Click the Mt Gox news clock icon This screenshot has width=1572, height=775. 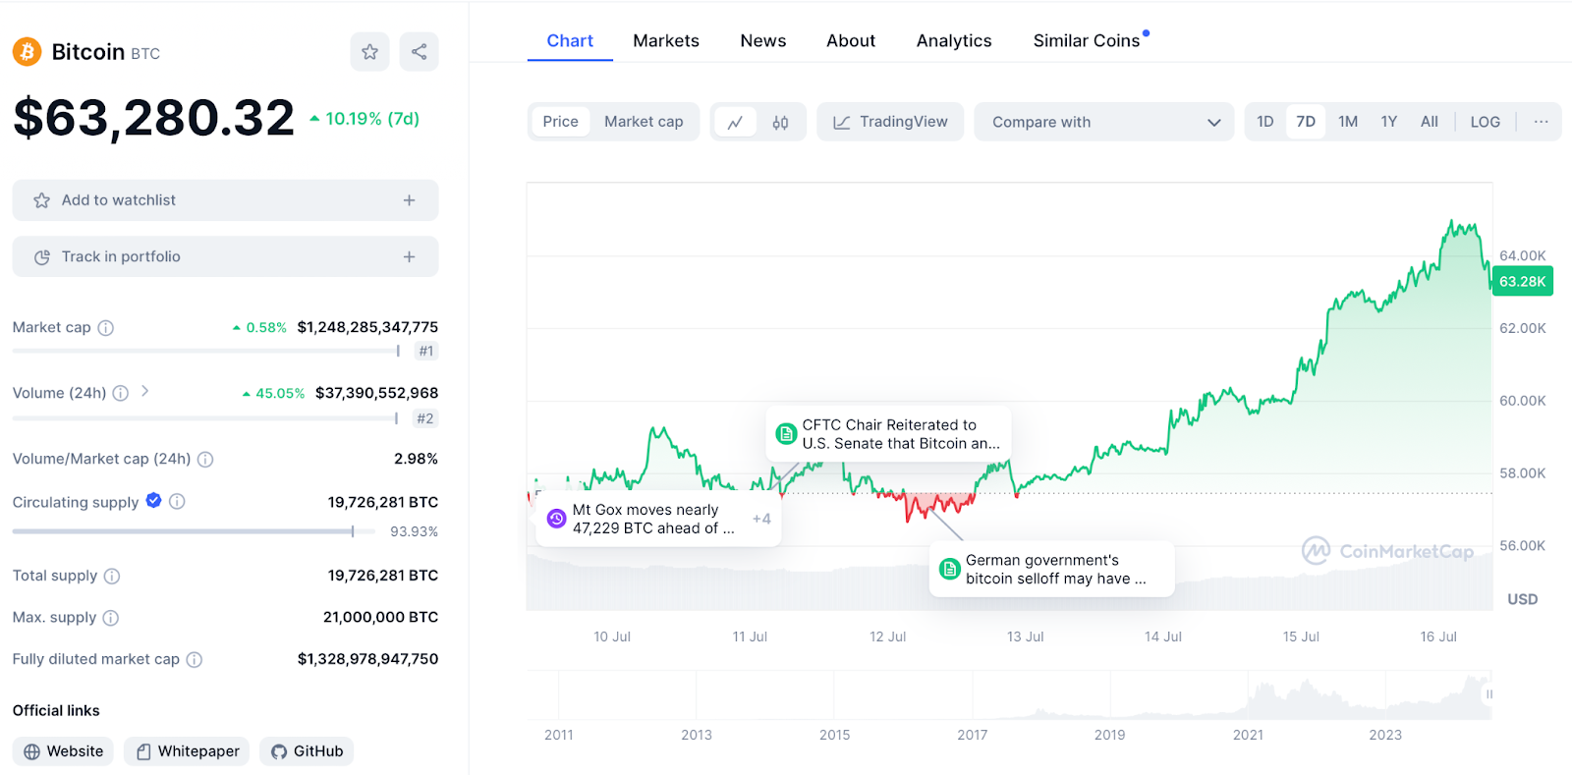click(x=556, y=519)
